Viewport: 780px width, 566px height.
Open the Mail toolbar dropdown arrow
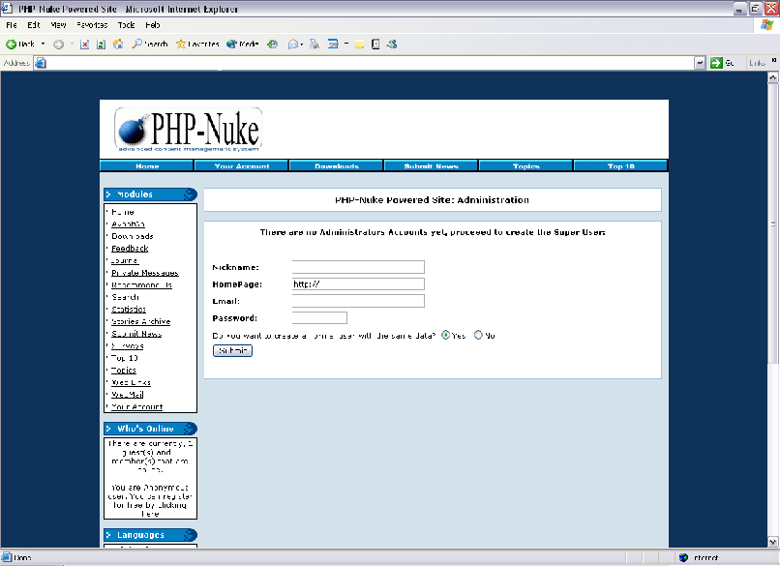302,44
